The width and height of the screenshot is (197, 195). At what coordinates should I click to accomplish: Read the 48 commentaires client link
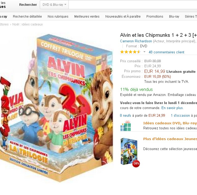[x=166, y=52]
